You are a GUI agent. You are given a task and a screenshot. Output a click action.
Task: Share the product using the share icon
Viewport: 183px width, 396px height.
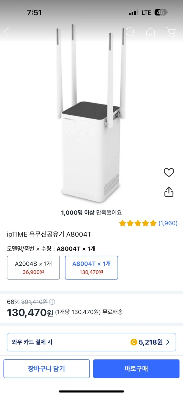click(169, 192)
